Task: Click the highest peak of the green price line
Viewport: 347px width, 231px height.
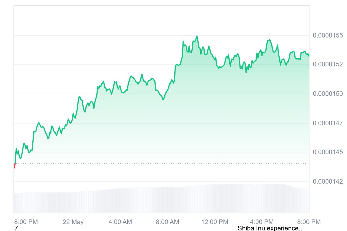Action: pos(197,36)
